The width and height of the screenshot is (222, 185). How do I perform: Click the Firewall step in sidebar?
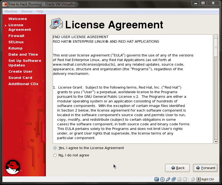16,36
